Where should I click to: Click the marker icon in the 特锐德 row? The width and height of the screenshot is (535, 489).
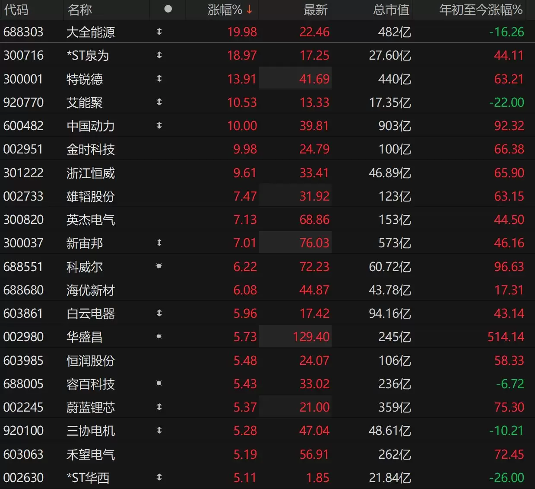click(x=159, y=78)
